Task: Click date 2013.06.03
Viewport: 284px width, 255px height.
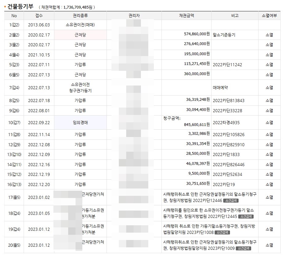Action: (39, 25)
